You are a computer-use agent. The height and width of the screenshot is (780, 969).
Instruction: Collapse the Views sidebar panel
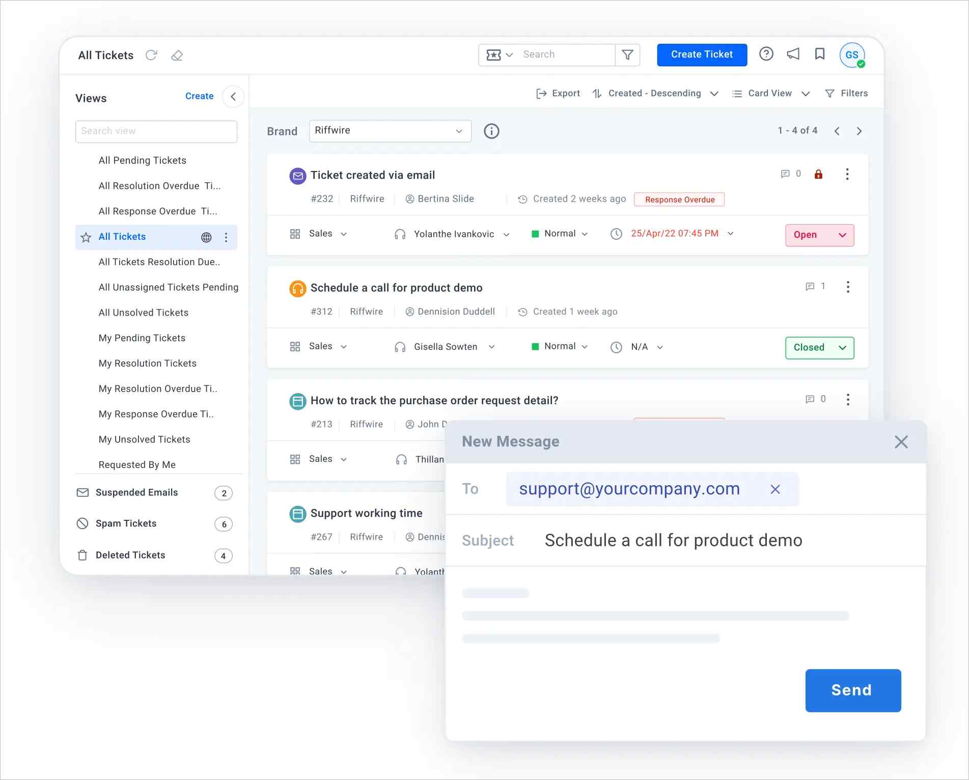coord(233,96)
